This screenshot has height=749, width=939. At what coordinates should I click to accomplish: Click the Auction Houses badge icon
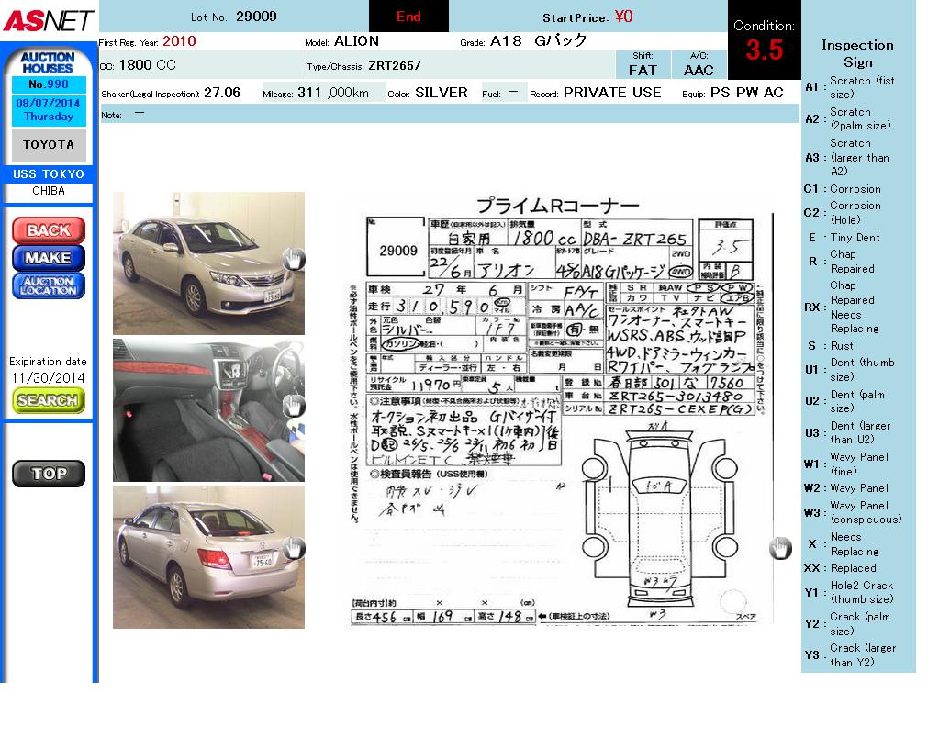coord(48,62)
